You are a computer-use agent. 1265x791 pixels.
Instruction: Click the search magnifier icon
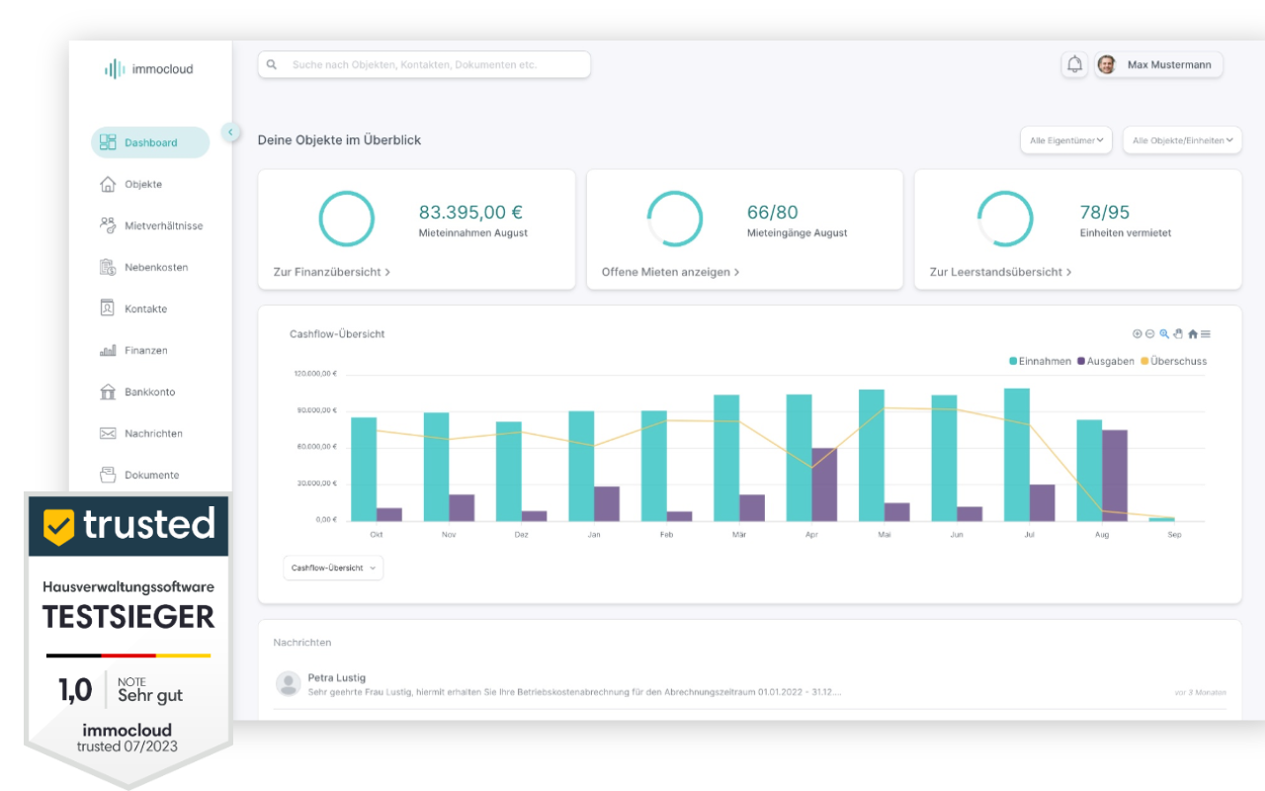pos(272,64)
